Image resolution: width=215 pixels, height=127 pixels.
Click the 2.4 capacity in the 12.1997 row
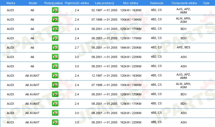click(x=77, y=76)
